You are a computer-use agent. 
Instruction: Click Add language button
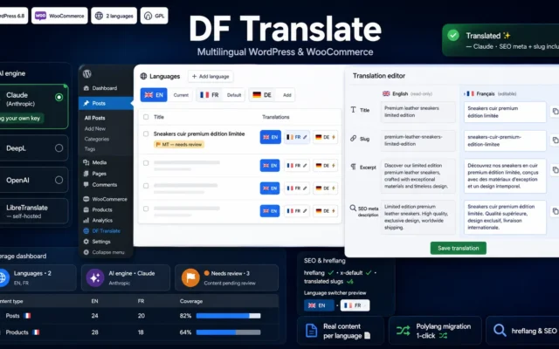click(210, 76)
